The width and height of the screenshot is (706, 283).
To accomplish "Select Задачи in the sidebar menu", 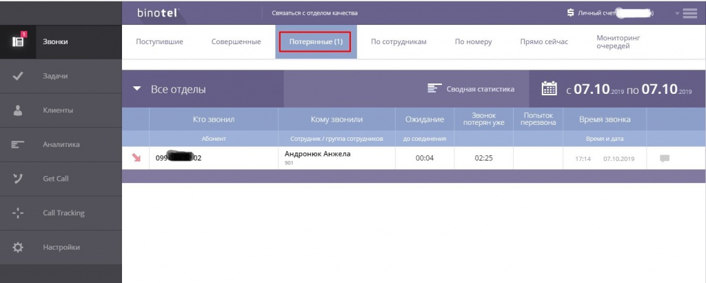I will pyautogui.click(x=55, y=76).
